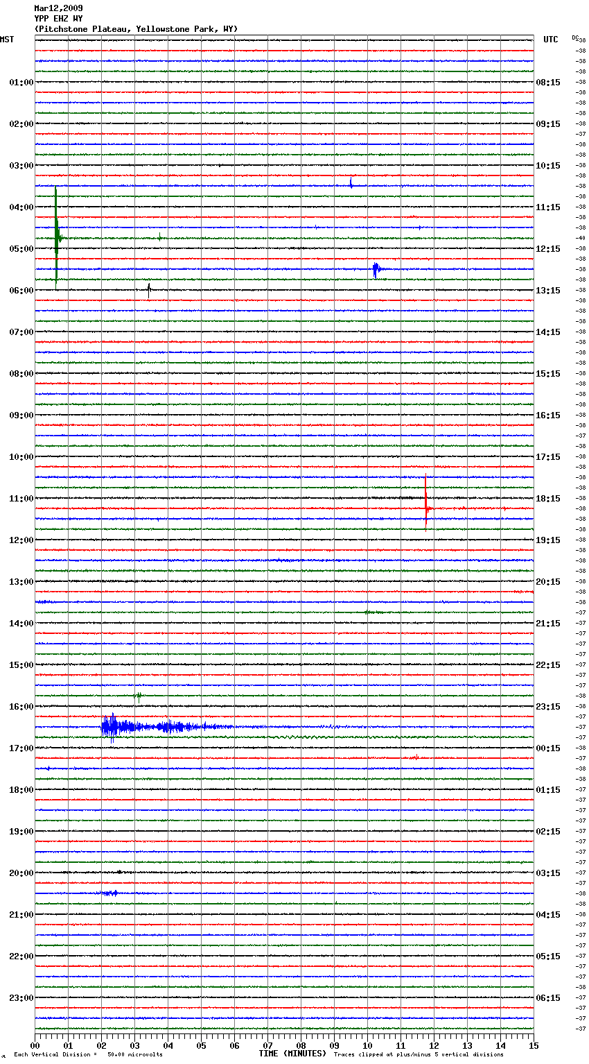Click the 12:15 UTC row label
589x1064 pixels.
[x=548, y=249]
